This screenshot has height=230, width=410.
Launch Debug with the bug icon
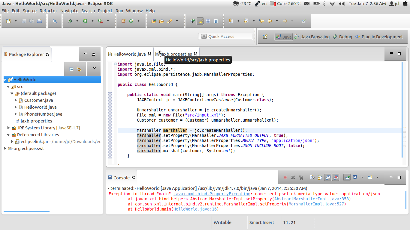[70, 21]
